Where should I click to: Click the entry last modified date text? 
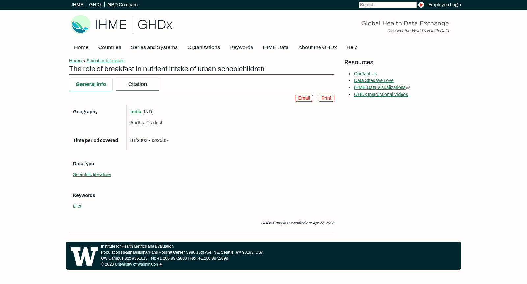click(x=297, y=223)
